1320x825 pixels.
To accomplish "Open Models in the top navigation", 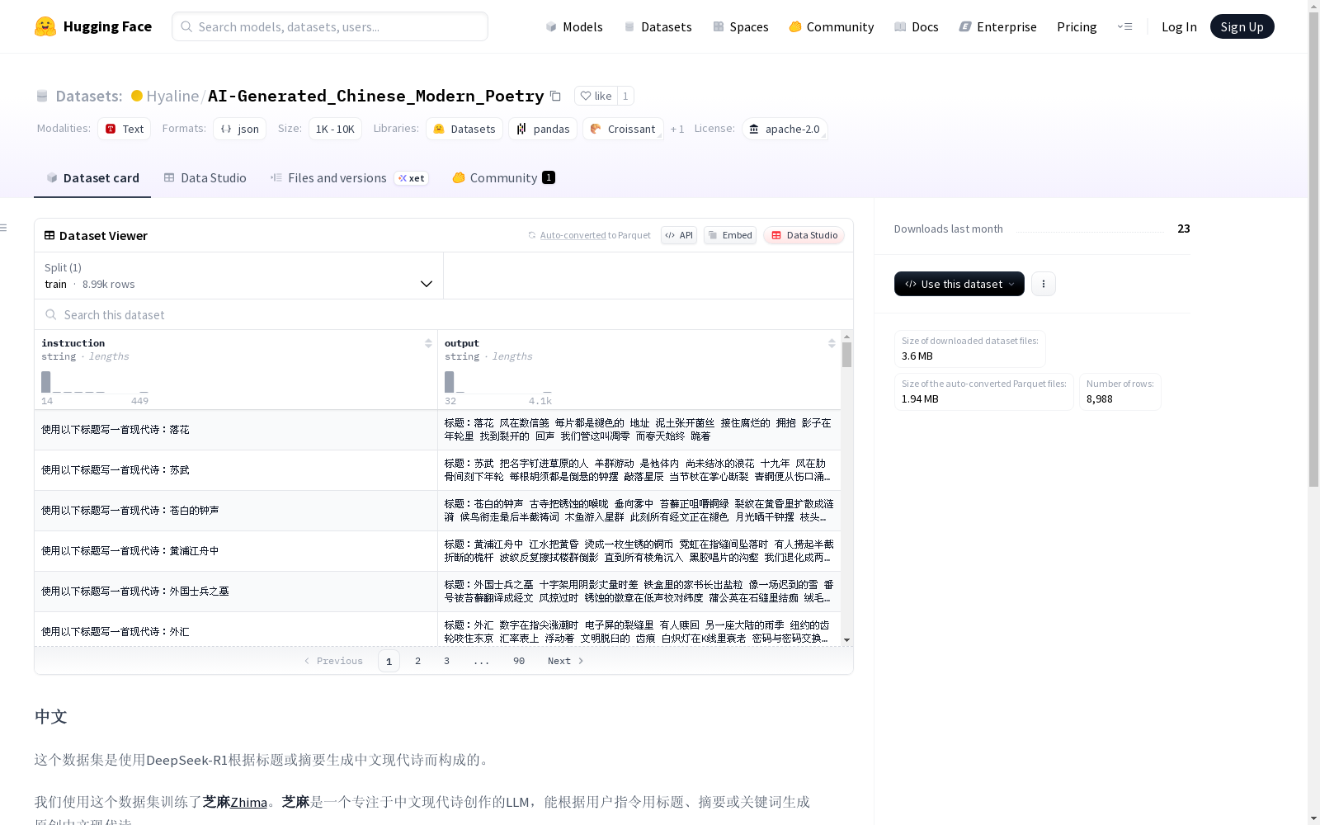I will pyautogui.click(x=574, y=26).
